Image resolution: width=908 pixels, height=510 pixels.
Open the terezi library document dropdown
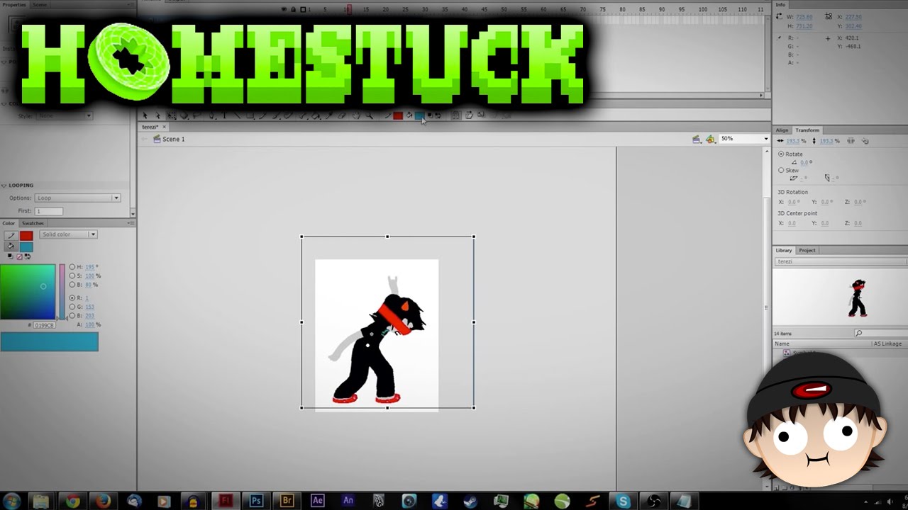[841, 261]
